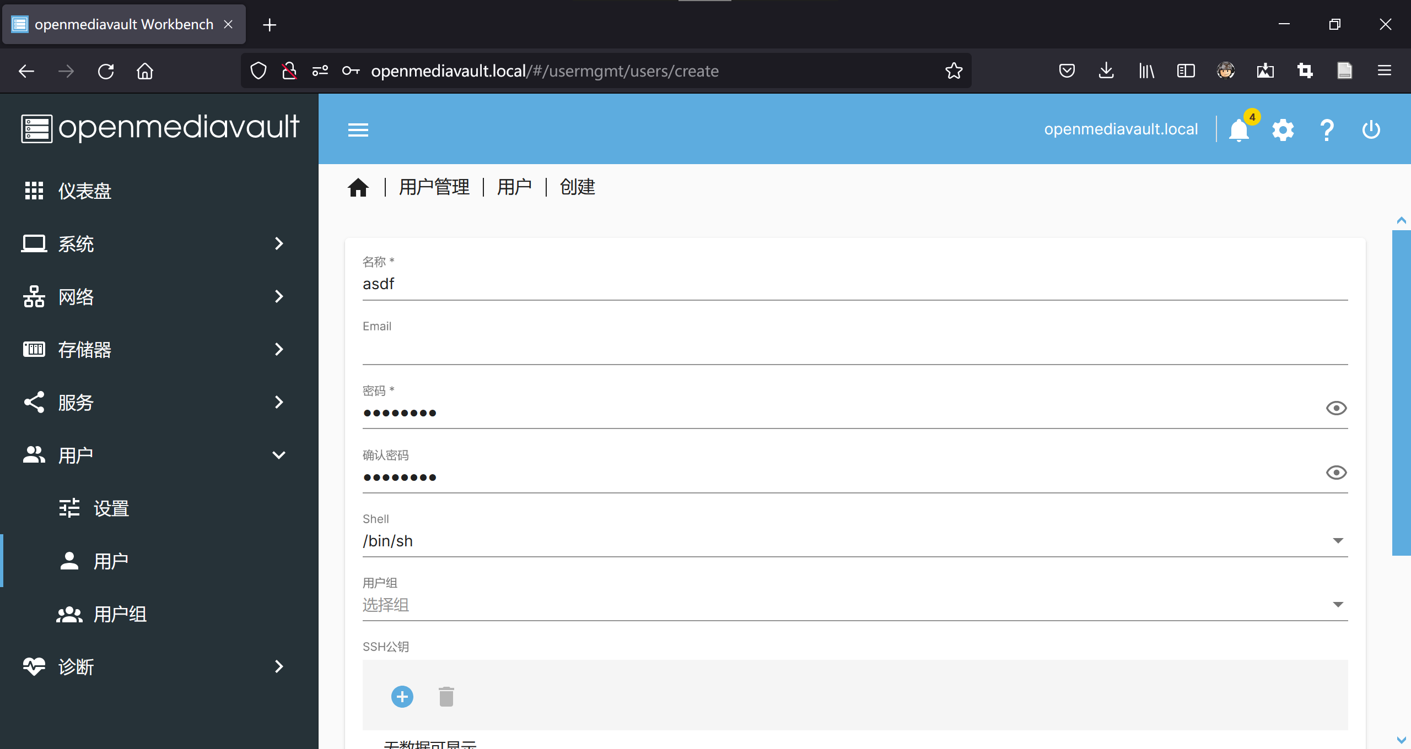Show the 确认密码 field with eye icon
1411x749 pixels.
1336,473
